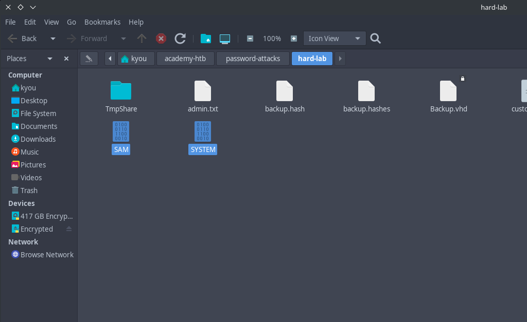This screenshot has width=527, height=322.
Task: Close the Places sidebar panel
Action: click(x=66, y=59)
